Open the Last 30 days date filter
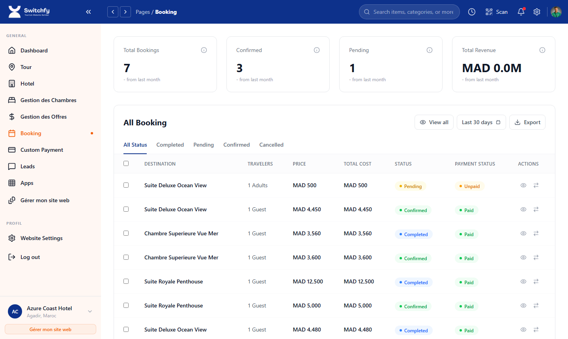 click(481, 122)
